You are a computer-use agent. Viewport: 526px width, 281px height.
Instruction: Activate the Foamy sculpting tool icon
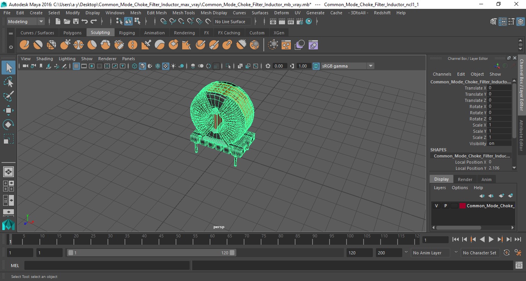pyautogui.click(x=106, y=45)
